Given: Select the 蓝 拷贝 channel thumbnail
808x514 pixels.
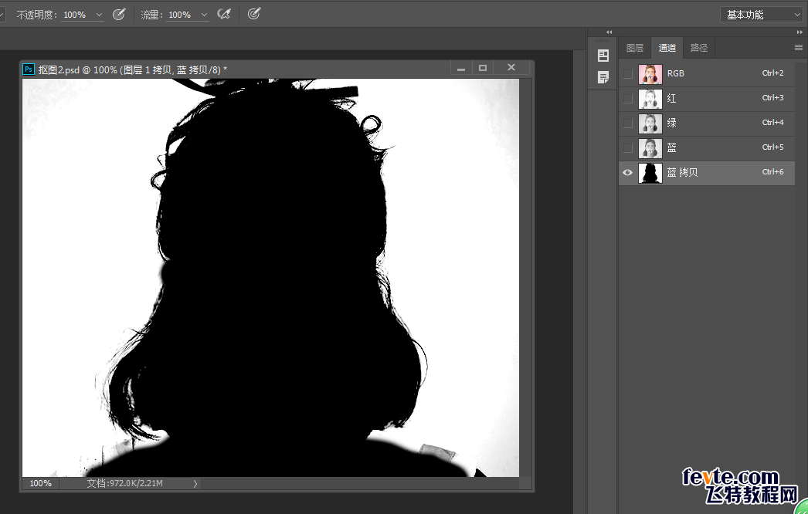Looking at the screenshot, I should [650, 173].
